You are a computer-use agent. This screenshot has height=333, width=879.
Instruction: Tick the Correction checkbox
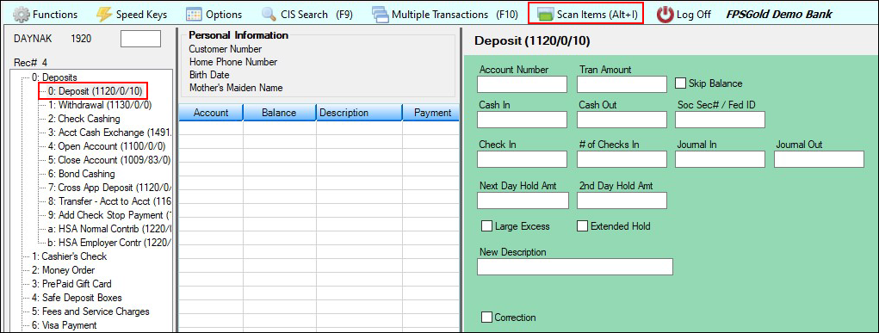[x=487, y=318]
